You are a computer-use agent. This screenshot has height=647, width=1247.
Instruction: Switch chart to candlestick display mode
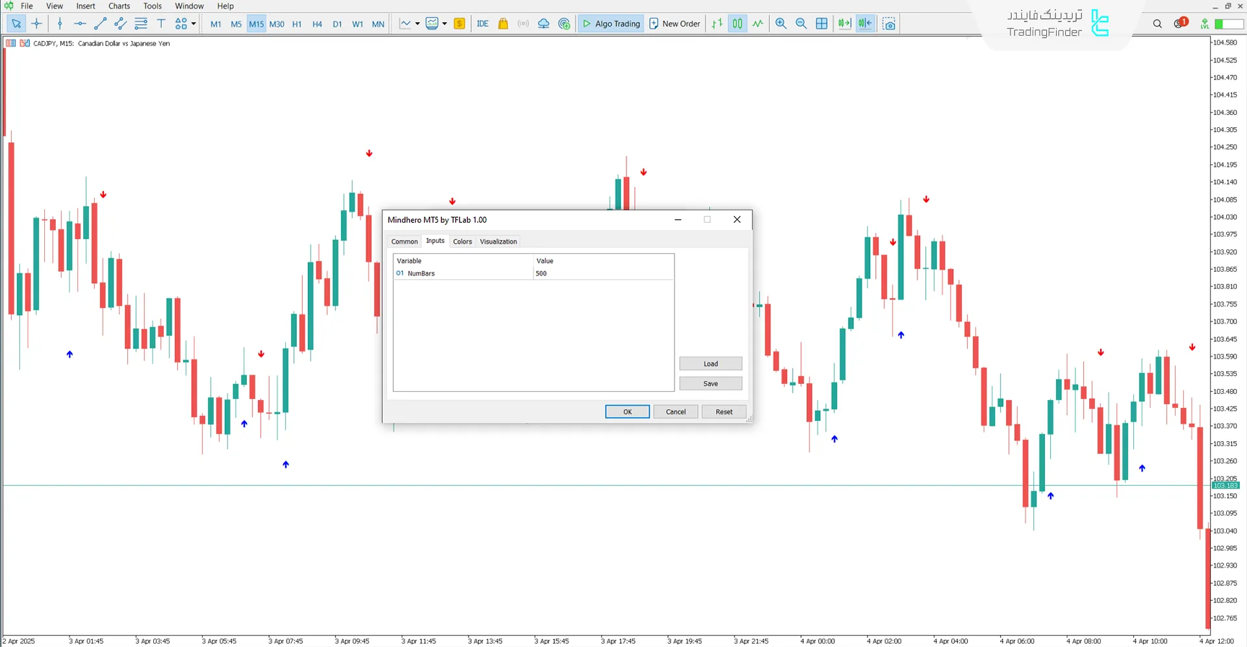738,24
